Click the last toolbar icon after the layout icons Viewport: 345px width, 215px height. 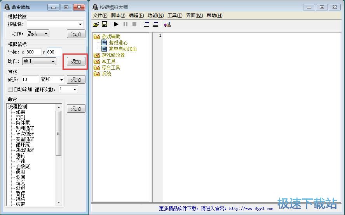pyautogui.click(x=167, y=24)
